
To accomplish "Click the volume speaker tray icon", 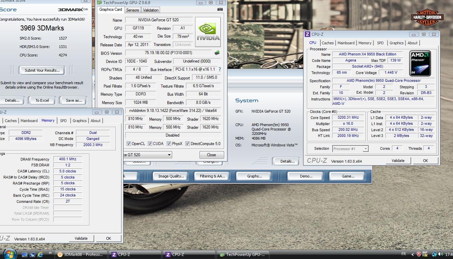I will pyautogui.click(x=441, y=255).
